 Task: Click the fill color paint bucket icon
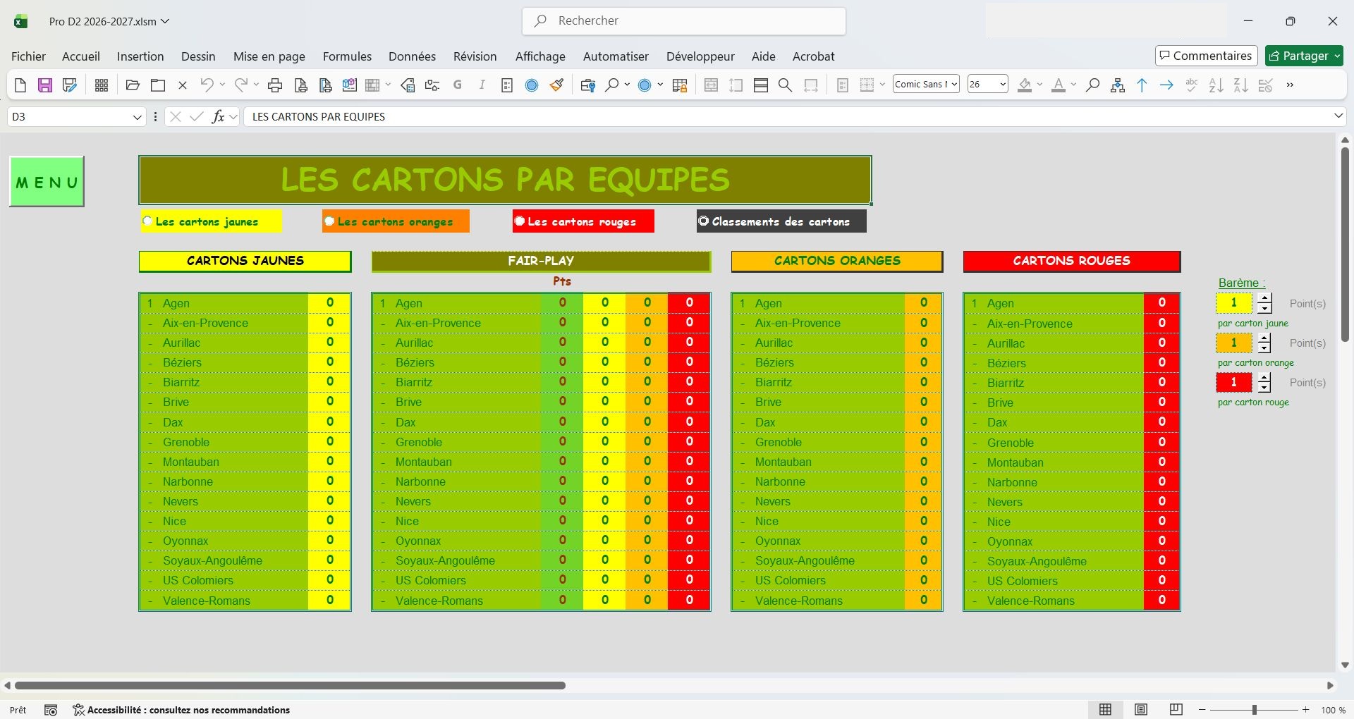(1025, 85)
